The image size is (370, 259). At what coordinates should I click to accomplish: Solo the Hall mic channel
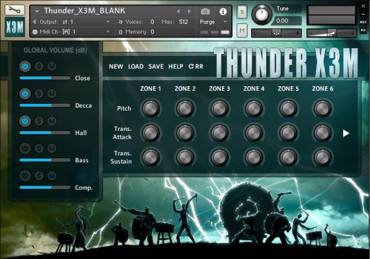coord(39,121)
